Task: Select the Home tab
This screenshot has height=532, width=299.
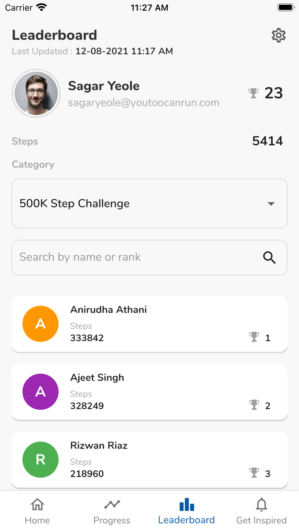Action: 37,510
